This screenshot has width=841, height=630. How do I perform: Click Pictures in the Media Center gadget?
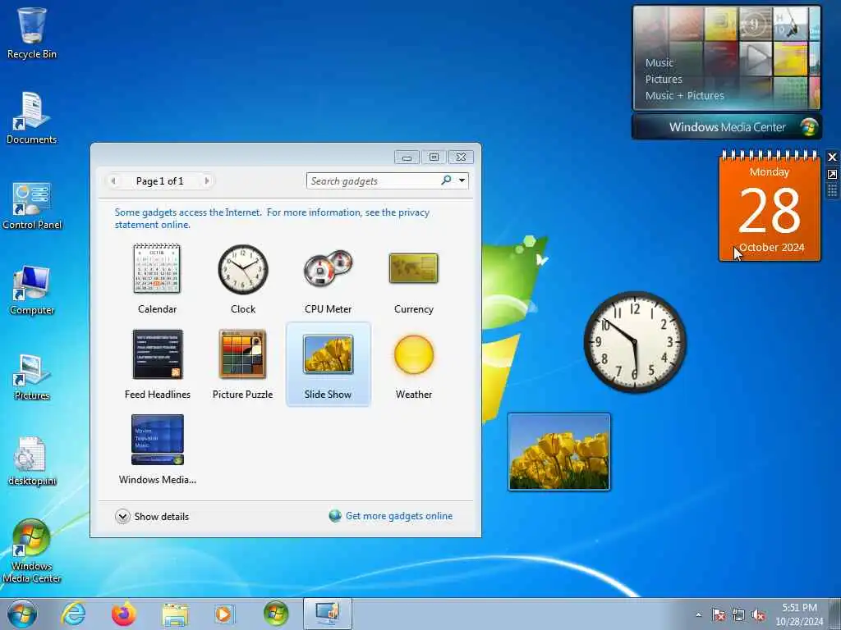click(664, 80)
